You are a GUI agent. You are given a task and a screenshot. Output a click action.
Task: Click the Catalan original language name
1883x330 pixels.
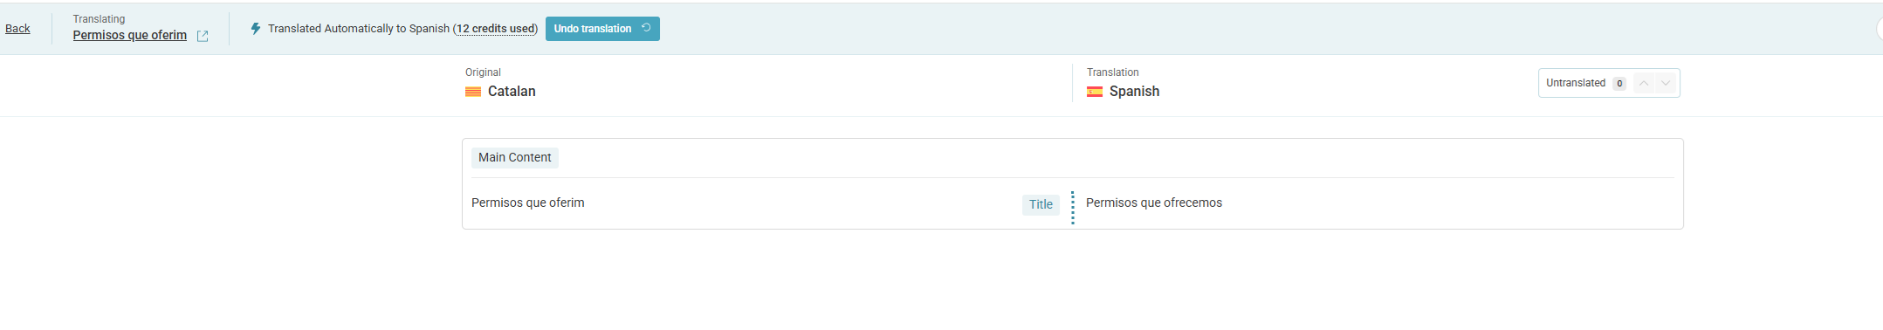[512, 92]
